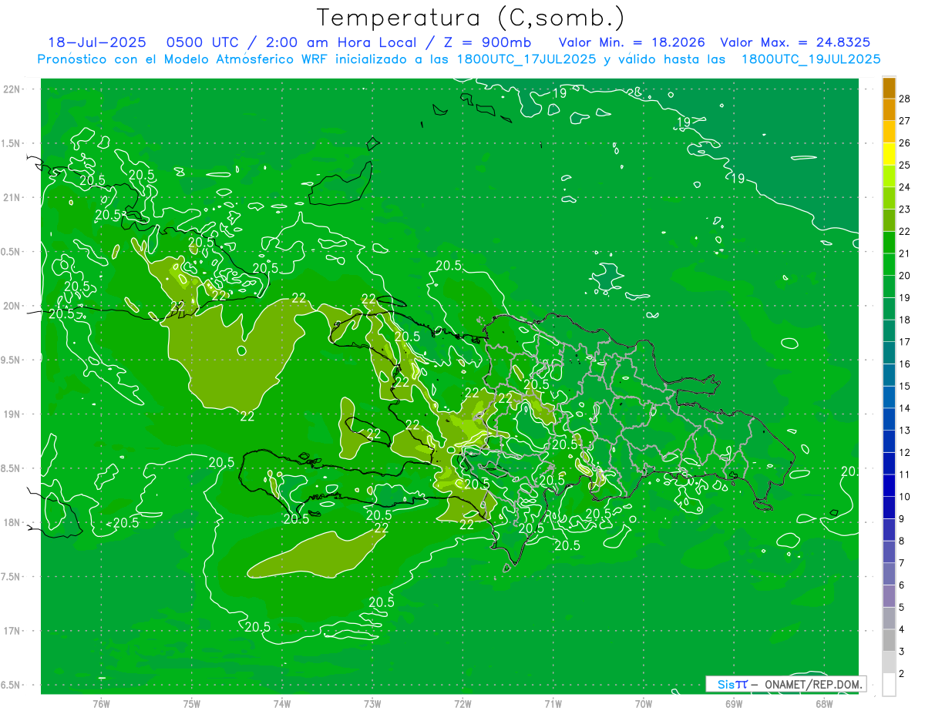Screen dimensions: 925x714
Task: Click the legend value label '2'
Action: point(902,674)
